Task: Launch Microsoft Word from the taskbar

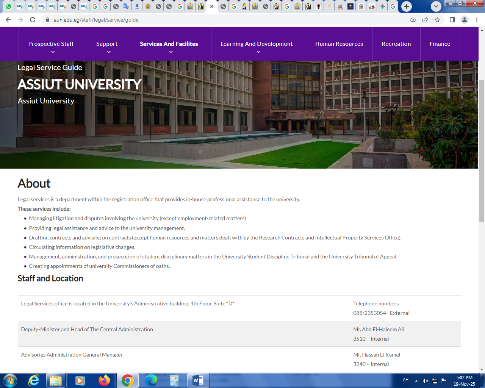Action: pos(198,380)
